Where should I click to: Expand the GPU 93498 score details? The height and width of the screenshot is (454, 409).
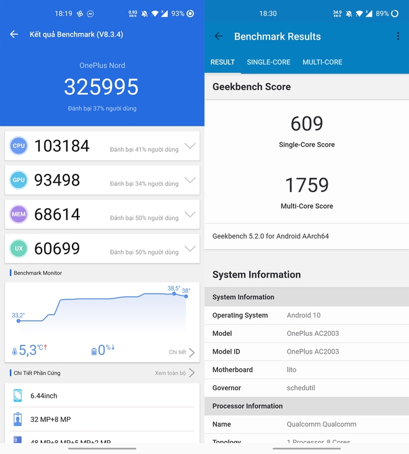point(190,180)
